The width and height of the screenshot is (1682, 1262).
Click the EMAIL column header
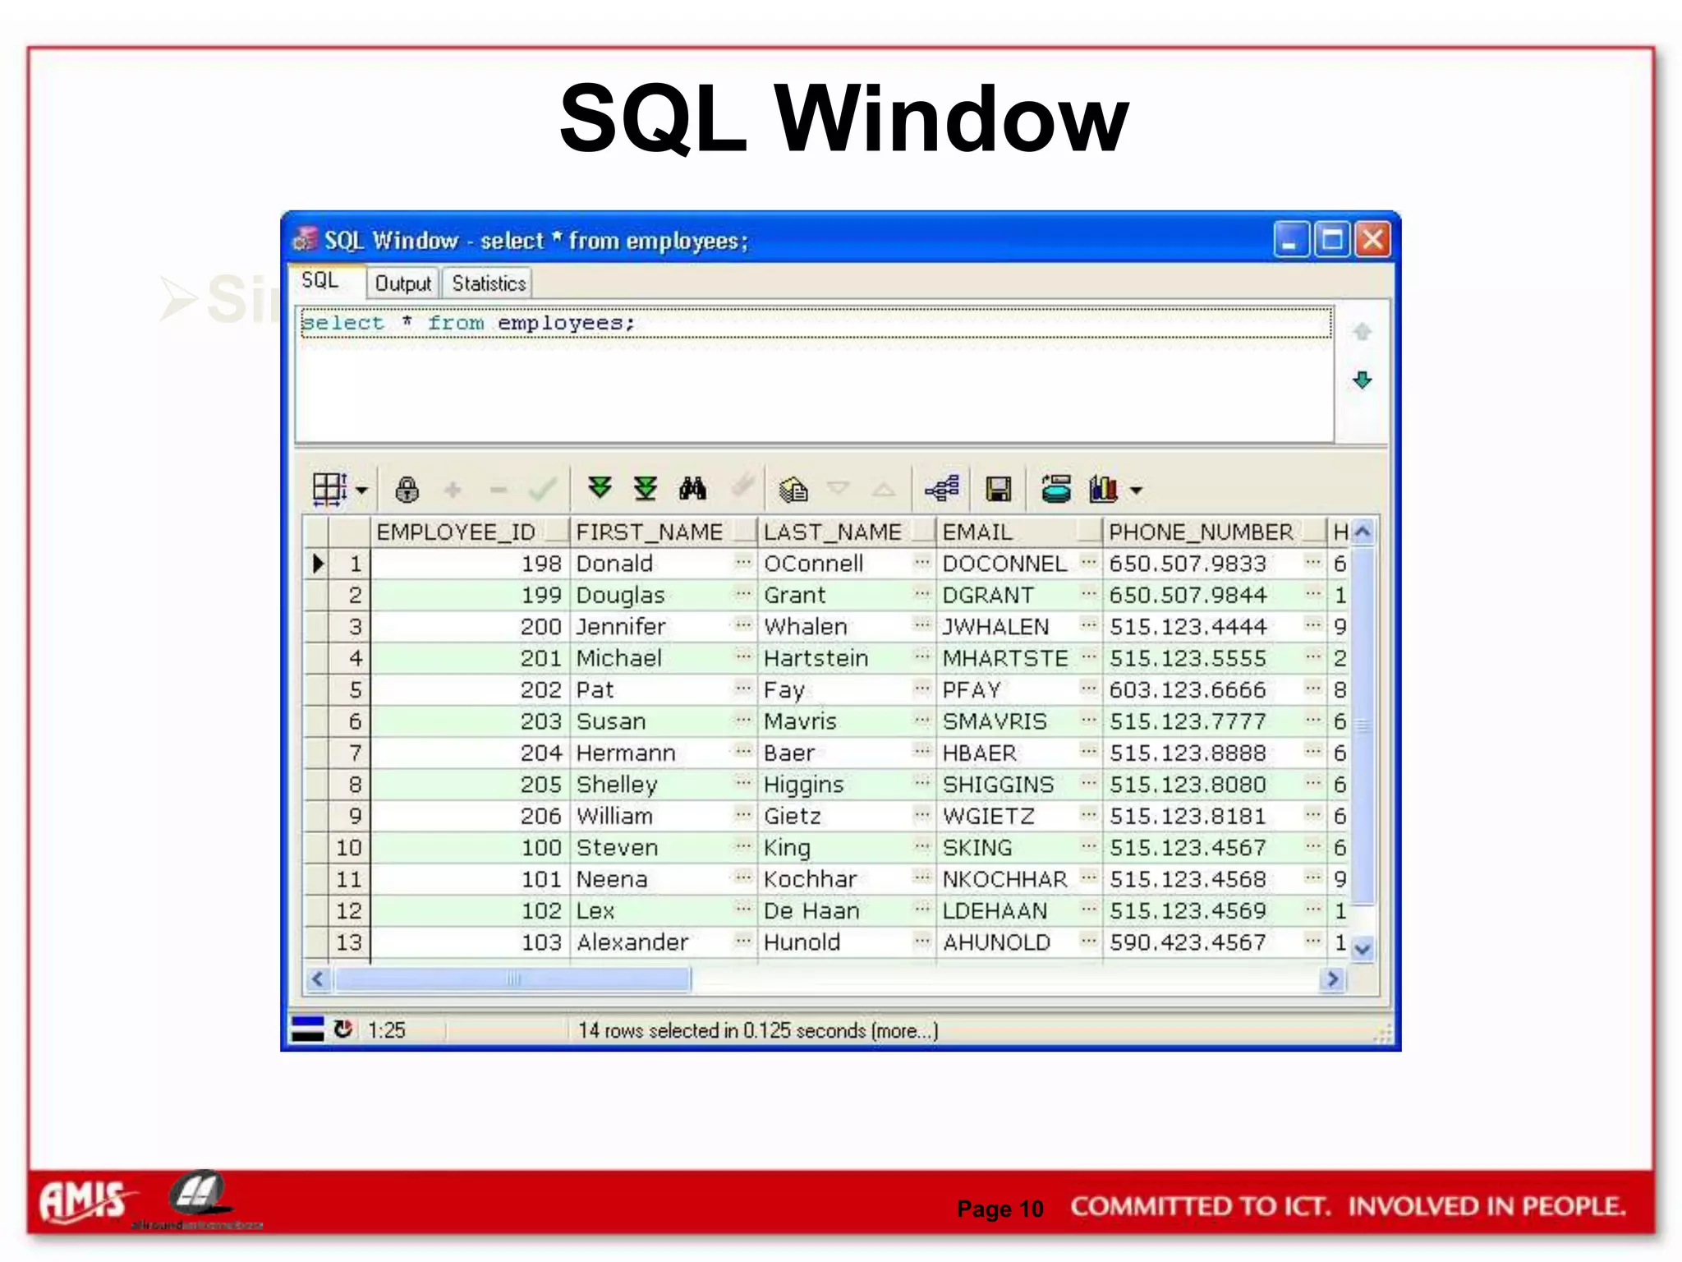coord(1018,532)
